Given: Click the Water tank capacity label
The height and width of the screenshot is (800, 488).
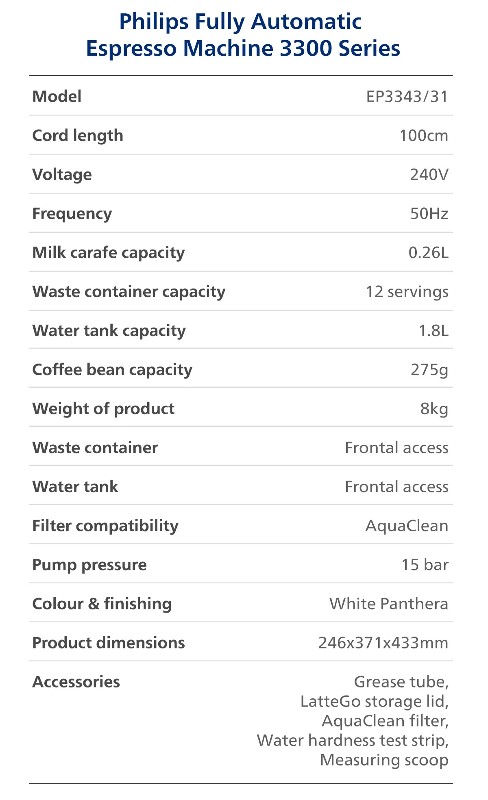Looking at the screenshot, I should coord(109,331).
